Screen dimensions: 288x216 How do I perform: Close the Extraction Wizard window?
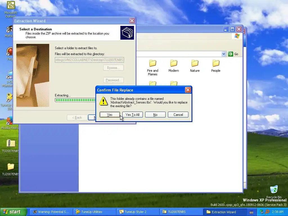(x=132, y=21)
